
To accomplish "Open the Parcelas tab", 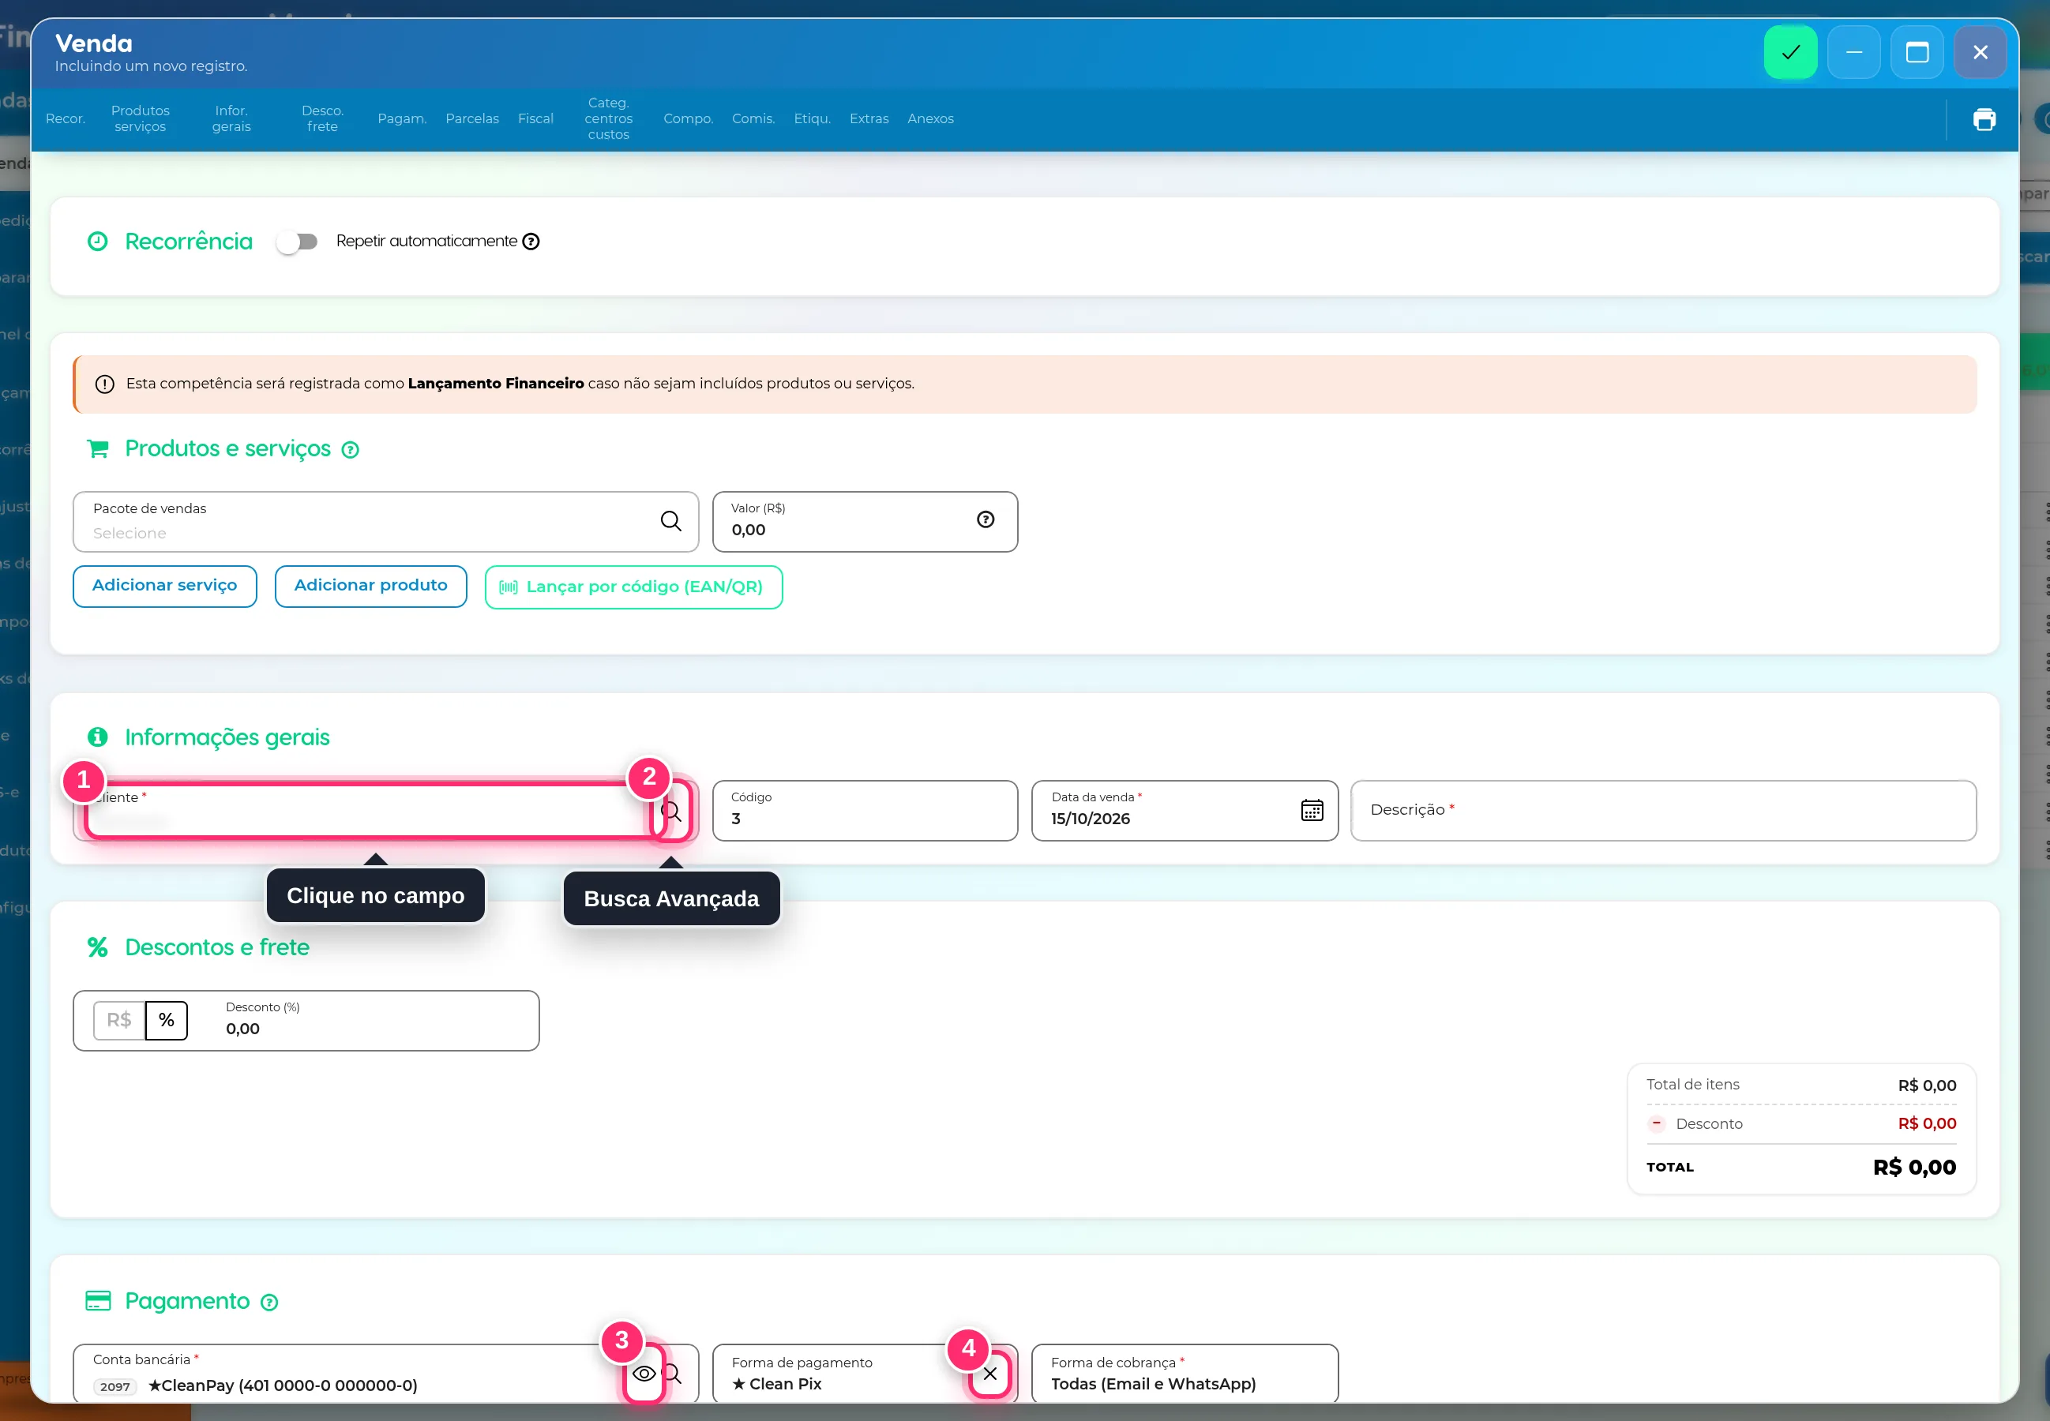I will tap(472, 118).
